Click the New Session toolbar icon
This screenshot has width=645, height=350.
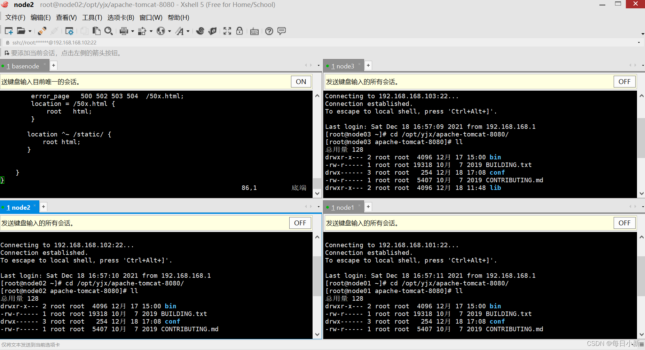(9, 31)
